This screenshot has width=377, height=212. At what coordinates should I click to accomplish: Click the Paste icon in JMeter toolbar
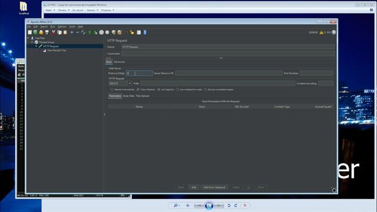click(65, 32)
